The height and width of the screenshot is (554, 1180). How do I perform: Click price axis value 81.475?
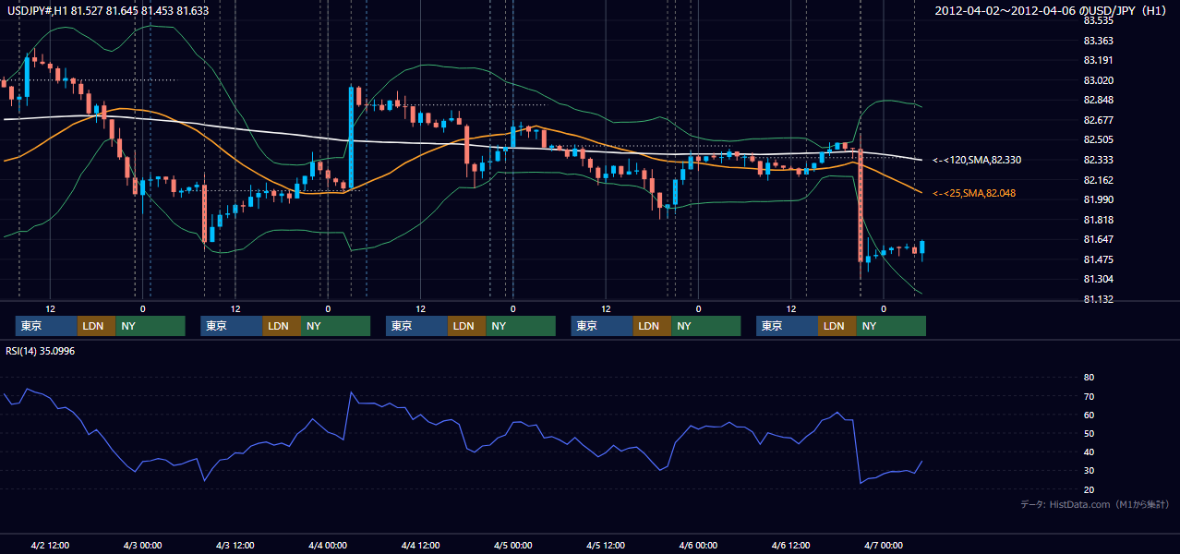click(x=1098, y=259)
